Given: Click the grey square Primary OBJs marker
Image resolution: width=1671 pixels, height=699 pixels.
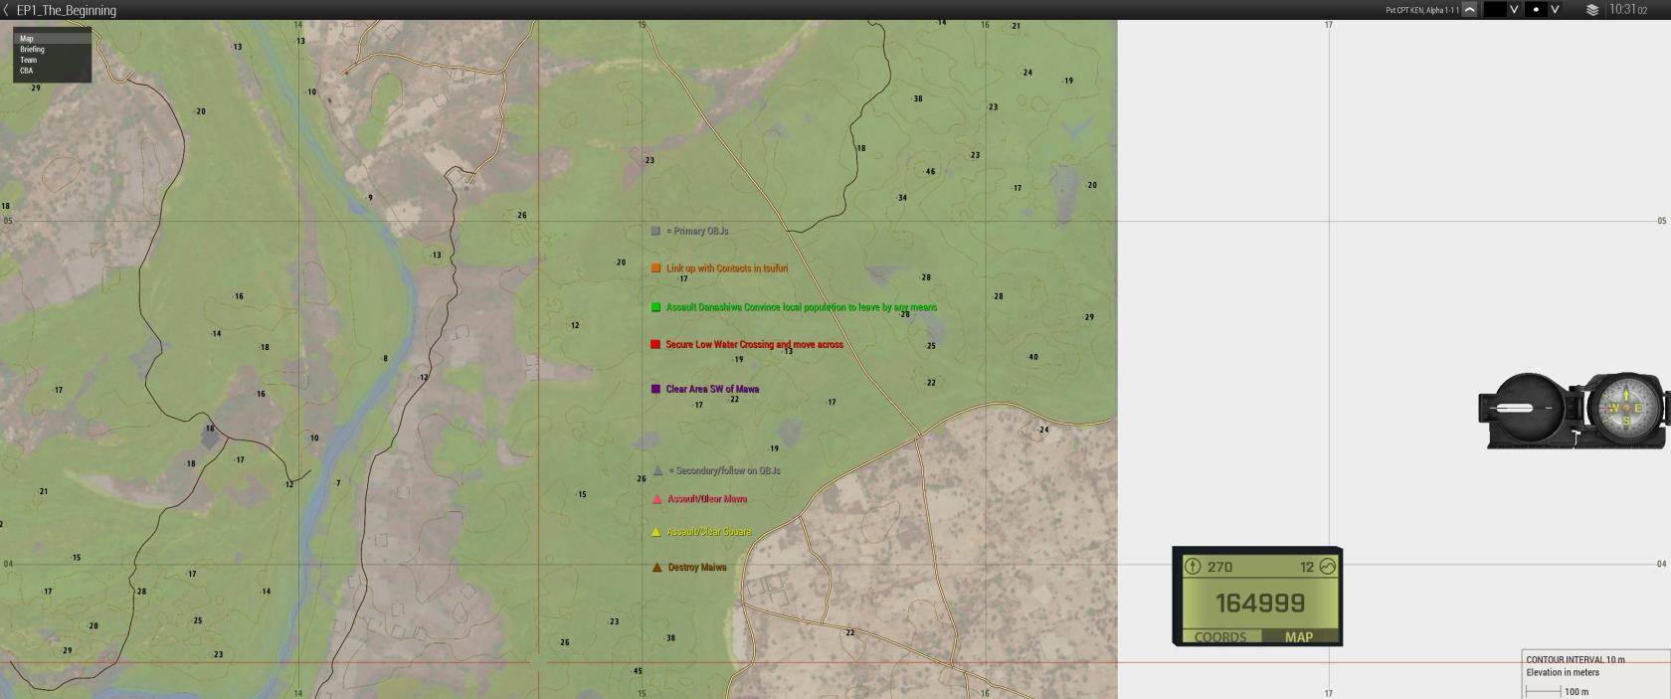Looking at the screenshot, I should (655, 231).
